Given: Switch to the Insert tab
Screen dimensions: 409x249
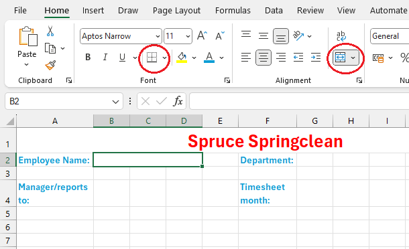Looking at the screenshot, I should (x=93, y=11).
